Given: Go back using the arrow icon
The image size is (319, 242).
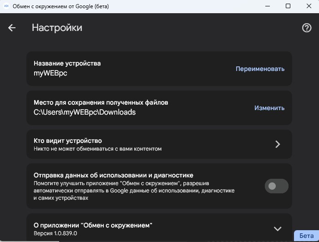Looking at the screenshot, I should (12, 28).
